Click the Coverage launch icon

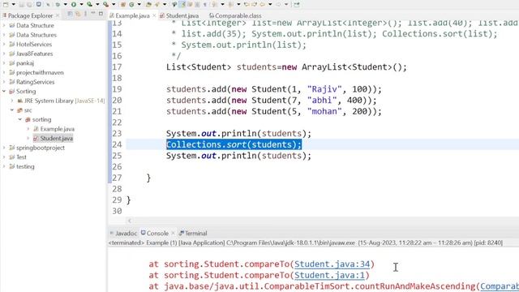(x=90, y=4)
